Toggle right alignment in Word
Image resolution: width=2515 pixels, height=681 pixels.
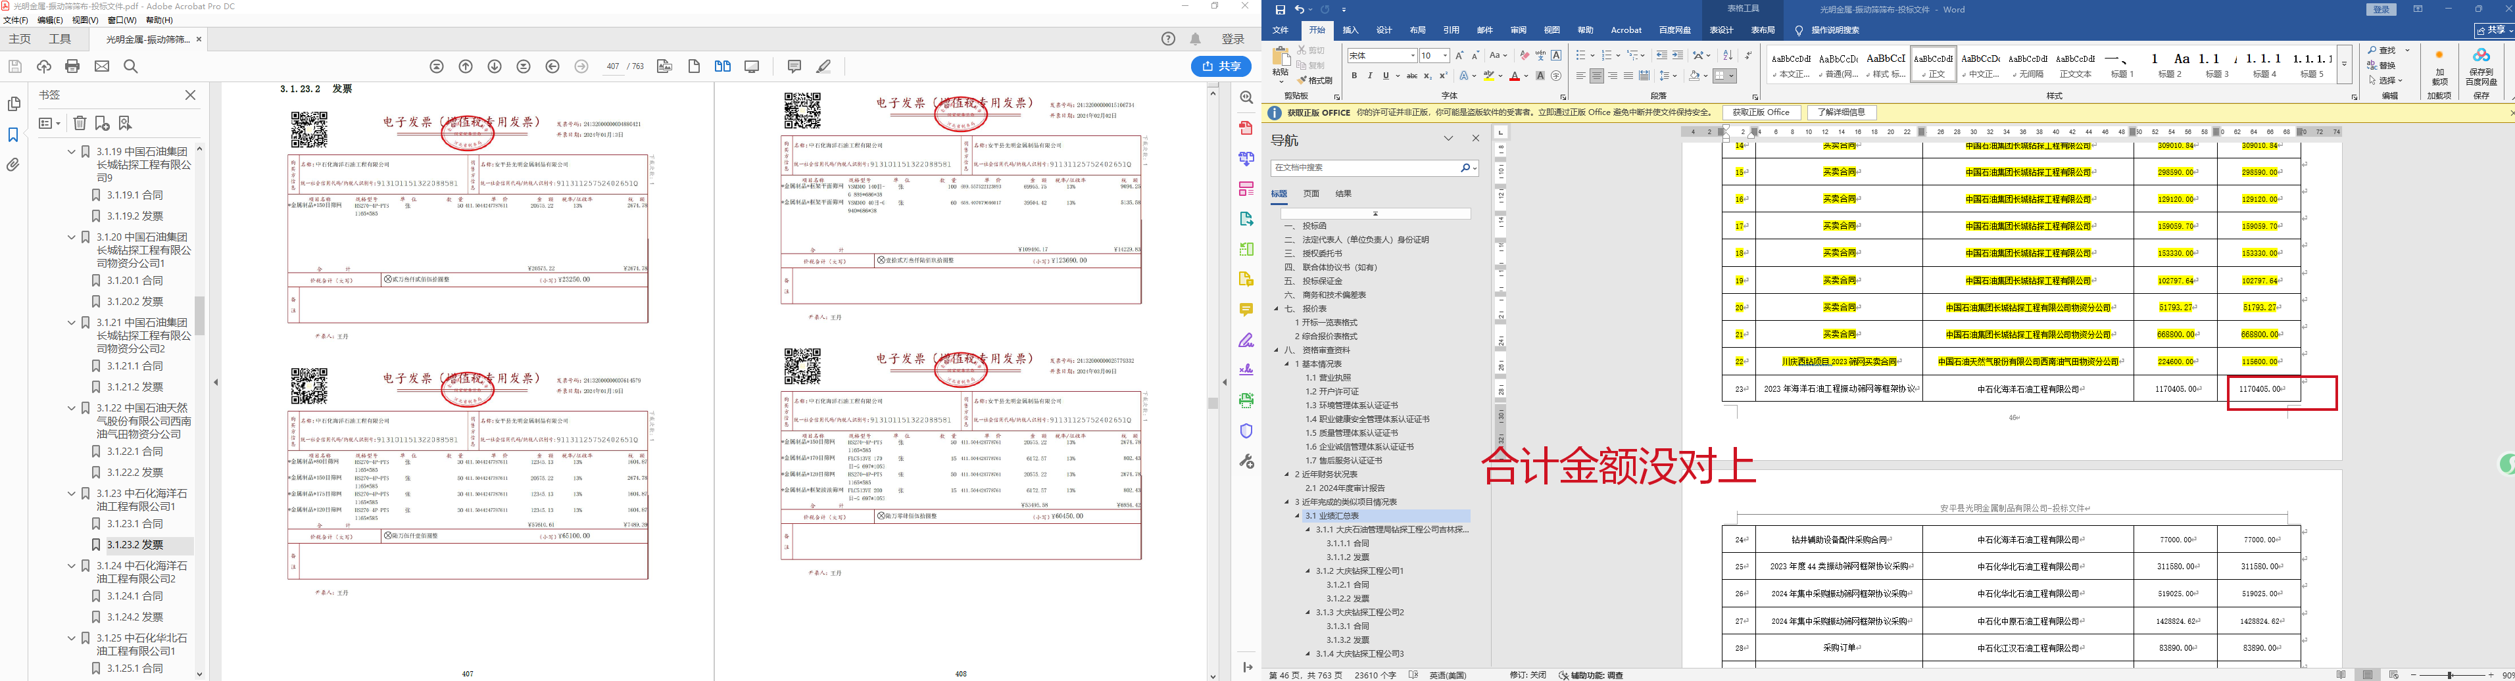pyautogui.click(x=1613, y=75)
